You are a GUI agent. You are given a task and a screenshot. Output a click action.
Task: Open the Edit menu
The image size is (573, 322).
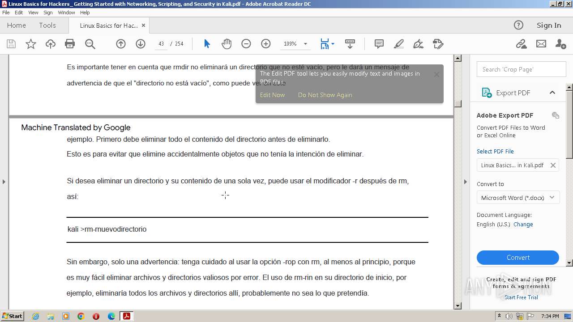pyautogui.click(x=19, y=13)
